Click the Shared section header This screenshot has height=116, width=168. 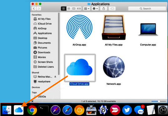(x=35, y=73)
